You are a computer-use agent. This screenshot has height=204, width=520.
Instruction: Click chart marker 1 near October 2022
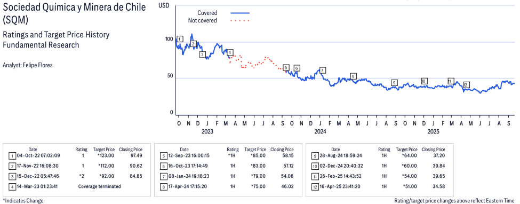(x=179, y=39)
